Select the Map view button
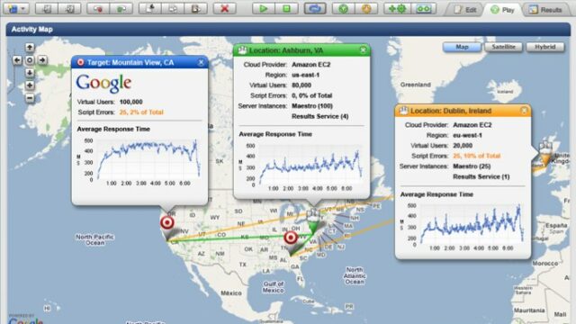This screenshot has height=324, width=576. (462, 47)
